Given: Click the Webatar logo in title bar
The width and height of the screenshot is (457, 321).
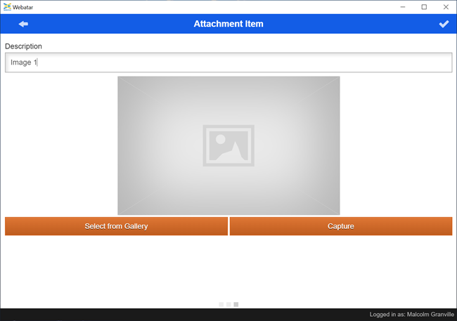Looking at the screenshot, I should 7,6.
